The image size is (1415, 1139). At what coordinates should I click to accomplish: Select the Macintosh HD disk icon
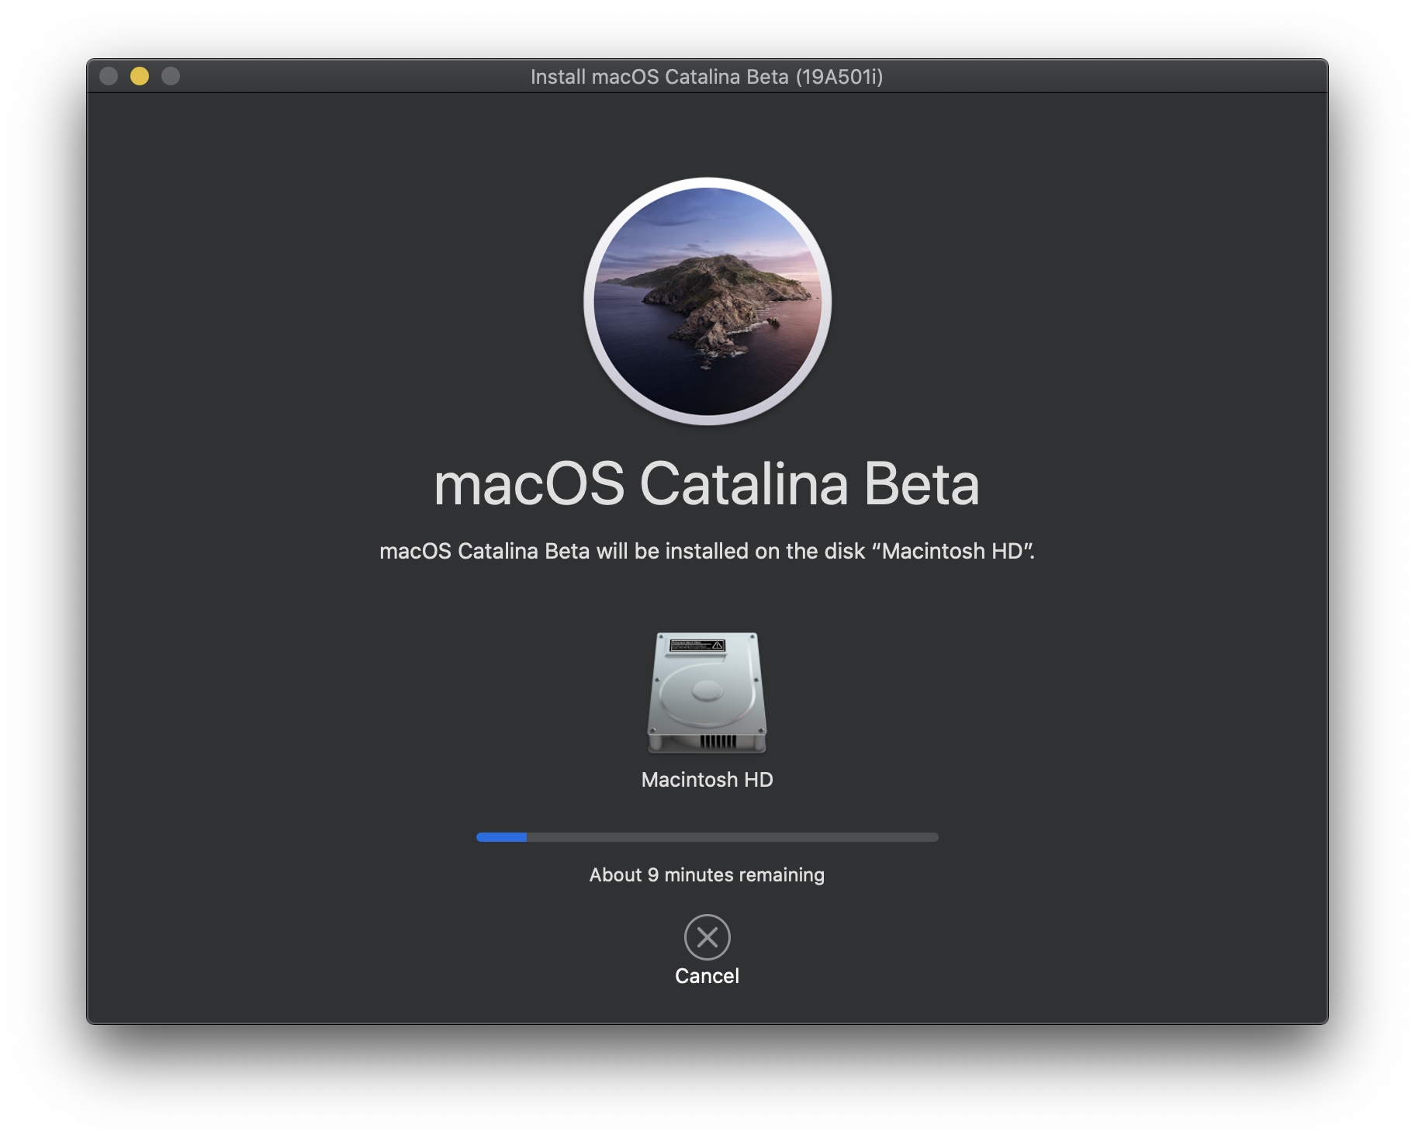(x=707, y=692)
